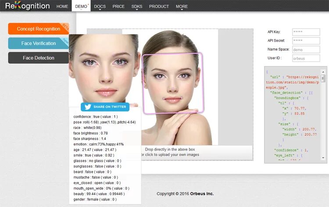
Task: Expand the DOCS menu
Action: click(100, 7)
